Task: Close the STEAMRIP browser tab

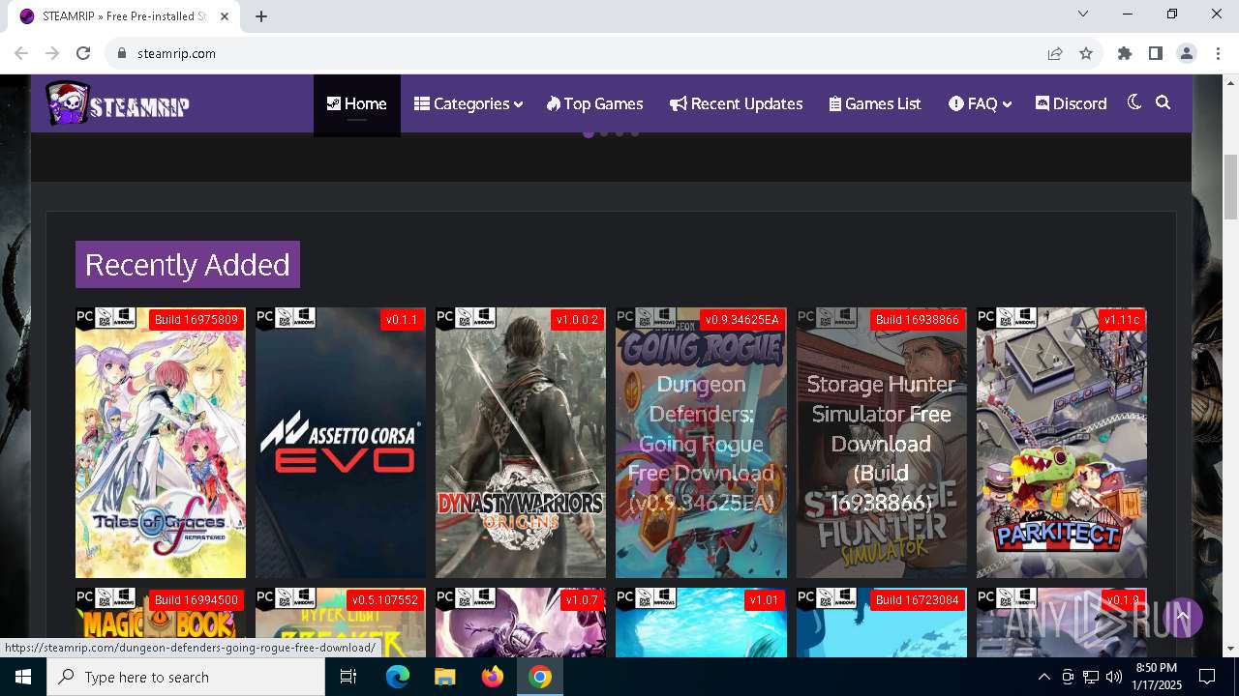Action: click(x=225, y=16)
